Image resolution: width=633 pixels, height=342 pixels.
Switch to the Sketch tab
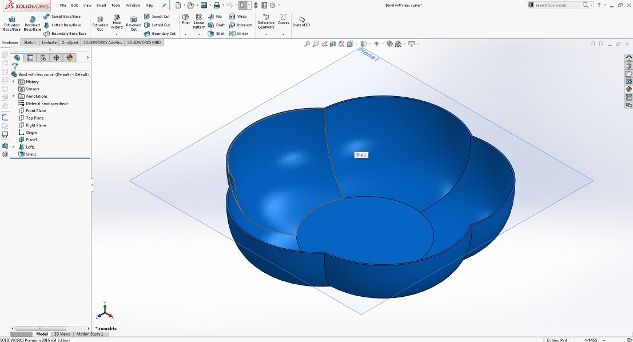30,42
